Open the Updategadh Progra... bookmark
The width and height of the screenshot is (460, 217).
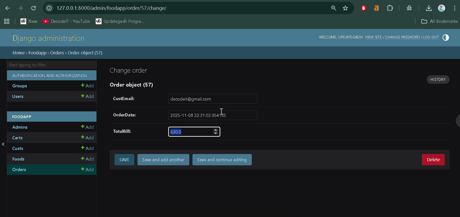120,21
